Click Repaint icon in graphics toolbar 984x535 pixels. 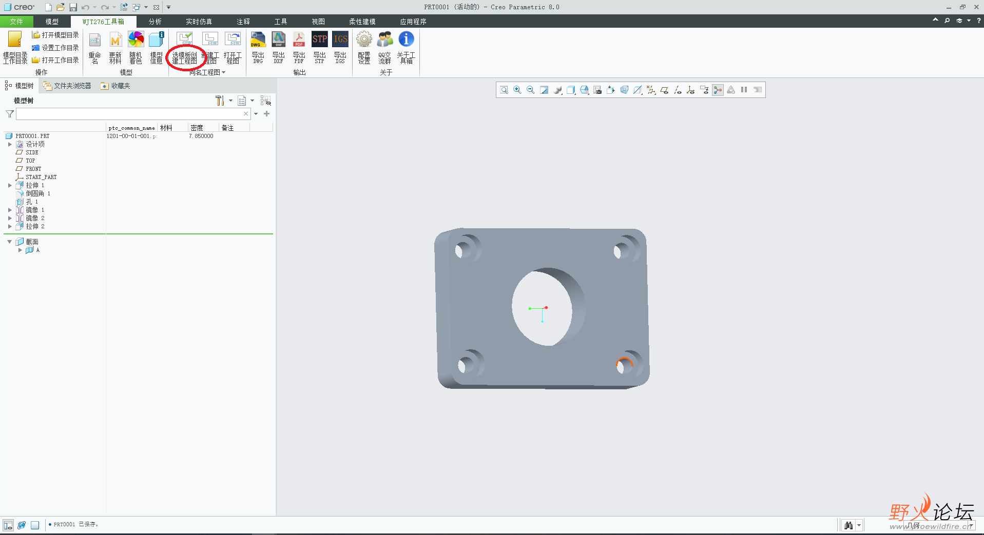544,90
